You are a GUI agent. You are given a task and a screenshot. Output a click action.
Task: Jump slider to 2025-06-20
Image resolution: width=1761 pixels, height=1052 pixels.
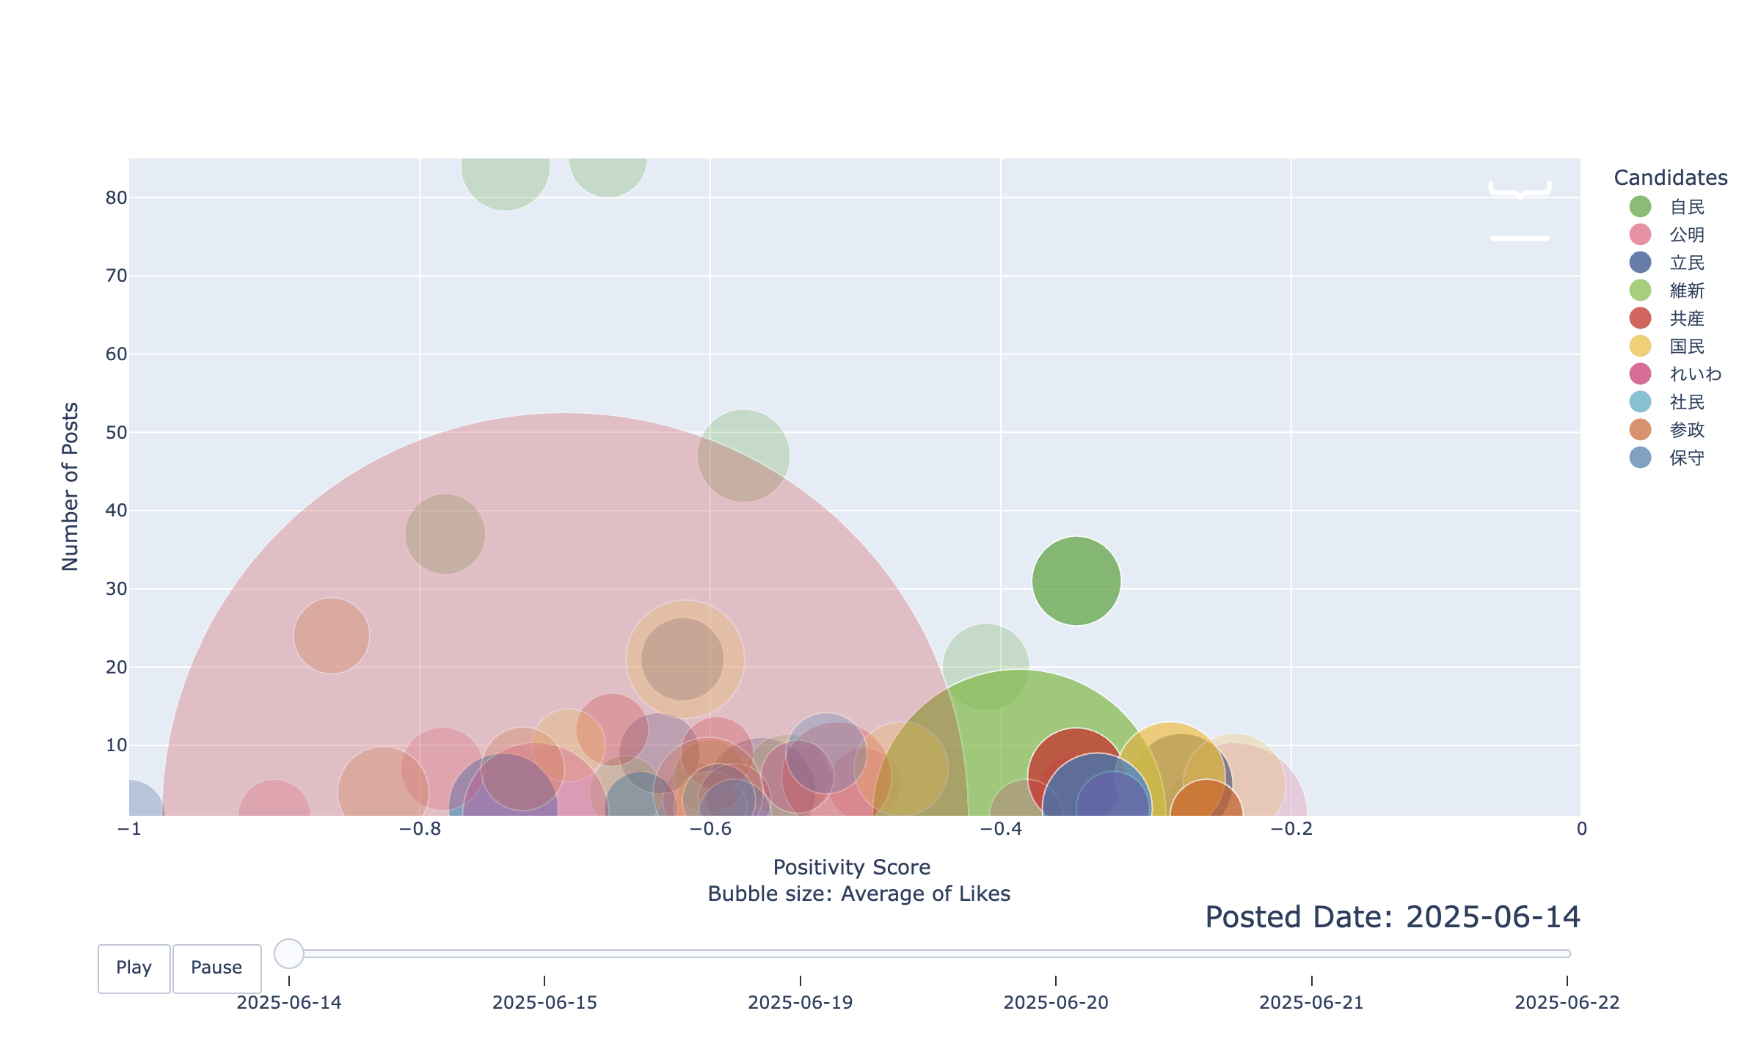tap(1056, 1002)
